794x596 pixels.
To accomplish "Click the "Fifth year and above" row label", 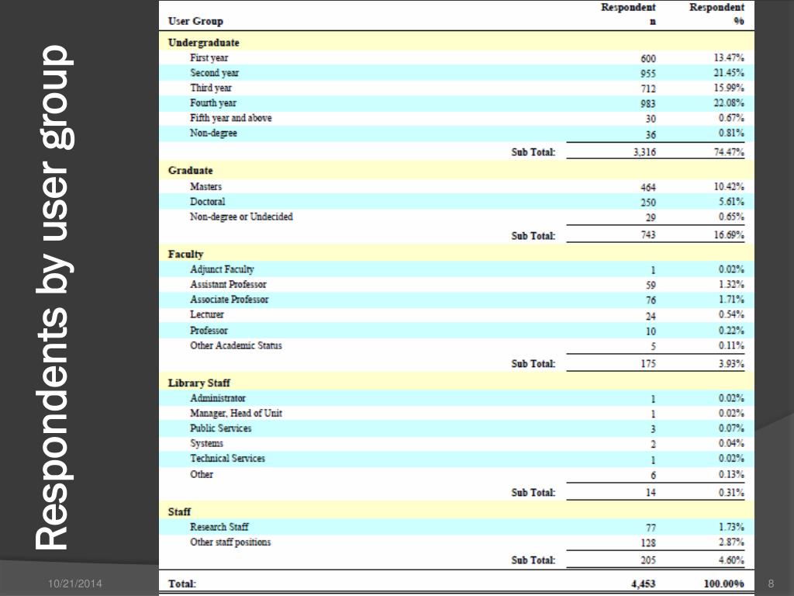I will [231, 118].
